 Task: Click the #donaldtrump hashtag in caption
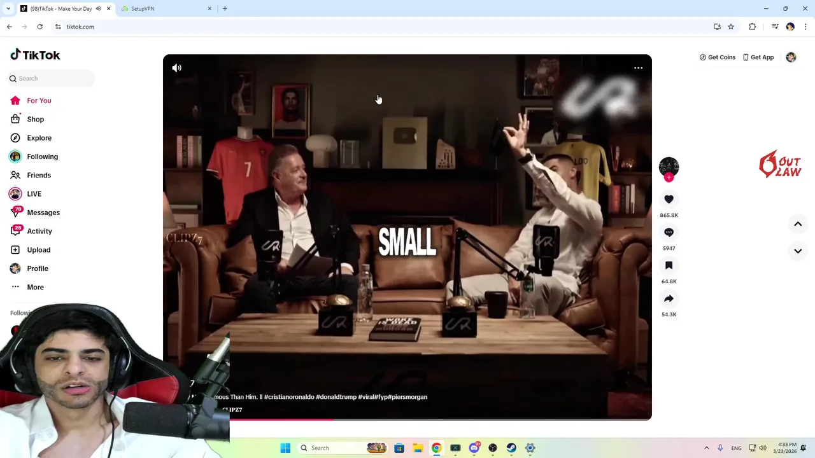click(336, 397)
